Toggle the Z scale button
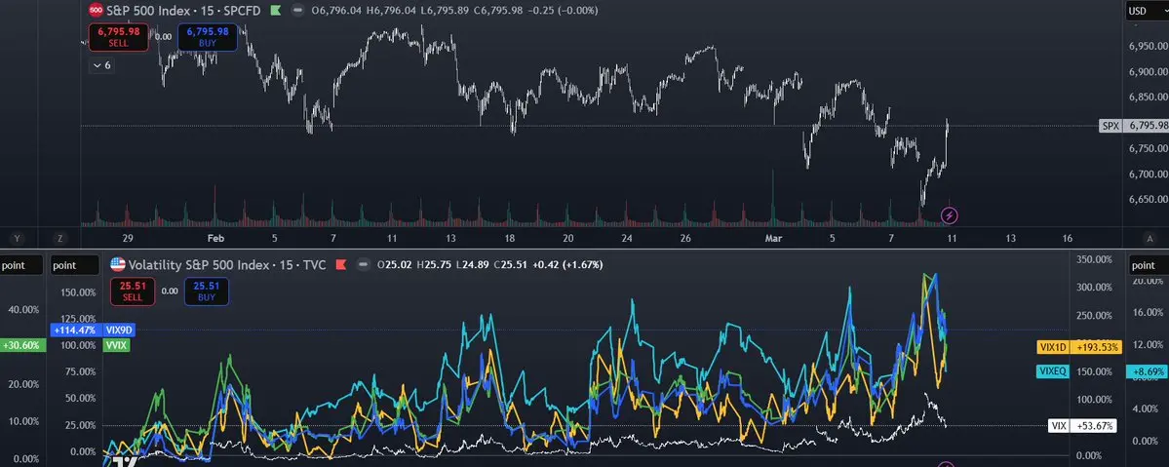The height and width of the screenshot is (467, 1169). pos(59,239)
